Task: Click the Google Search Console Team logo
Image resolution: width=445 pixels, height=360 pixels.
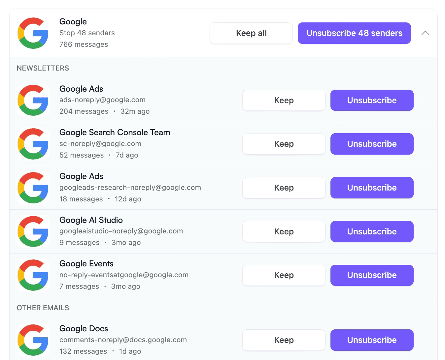Action: pos(33,144)
